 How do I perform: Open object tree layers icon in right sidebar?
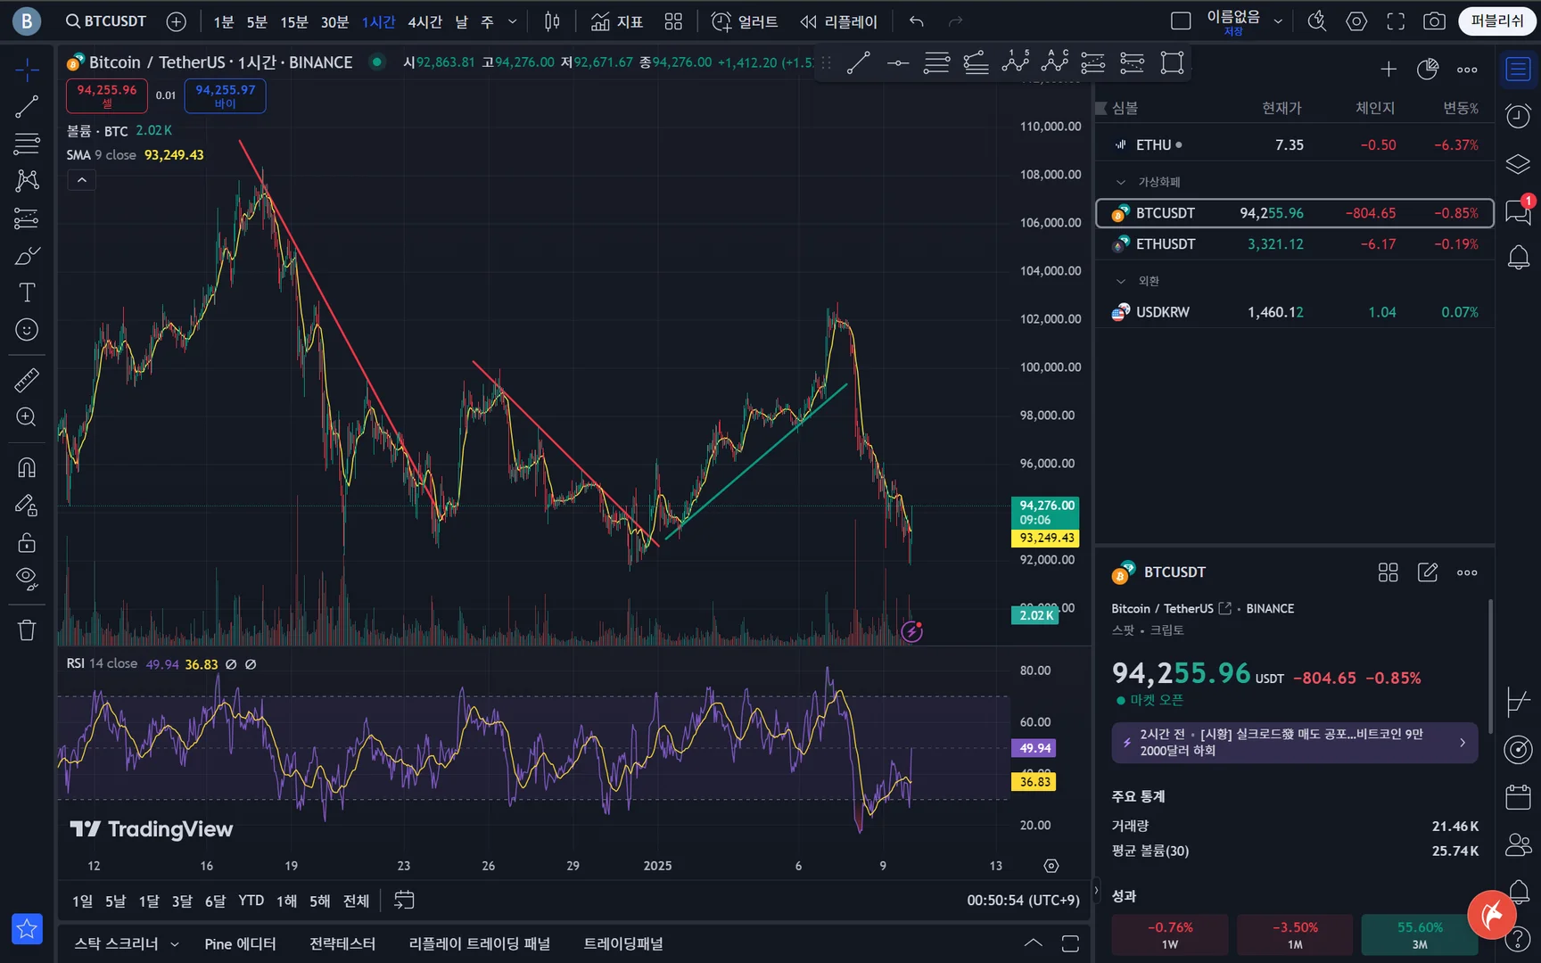click(1518, 164)
